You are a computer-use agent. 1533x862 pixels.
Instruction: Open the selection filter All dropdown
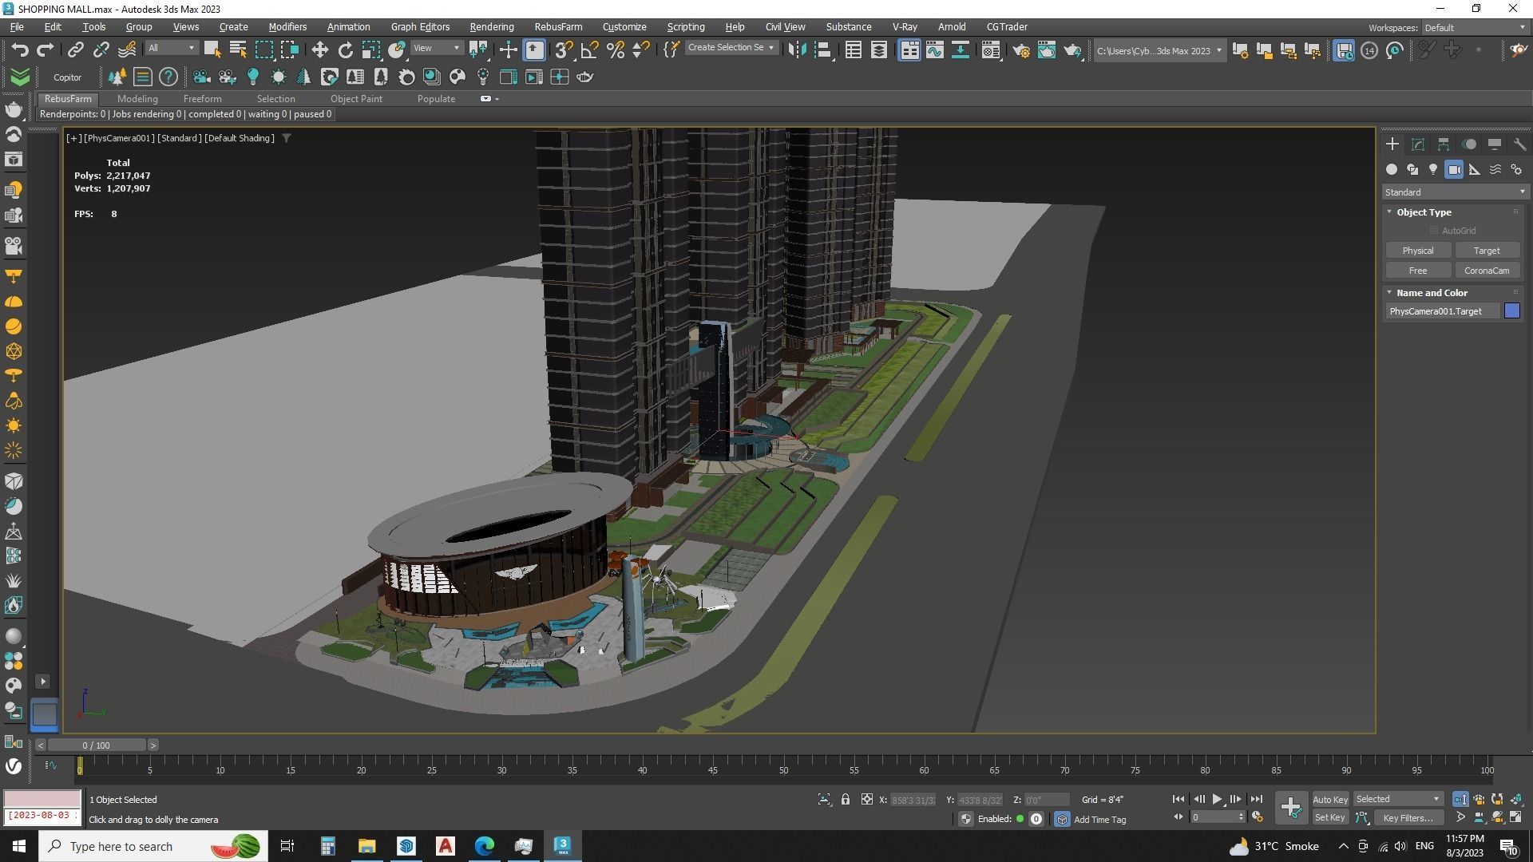click(x=171, y=49)
